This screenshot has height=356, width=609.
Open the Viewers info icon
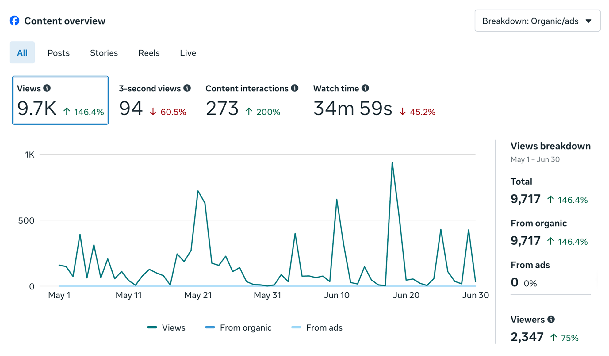point(551,319)
